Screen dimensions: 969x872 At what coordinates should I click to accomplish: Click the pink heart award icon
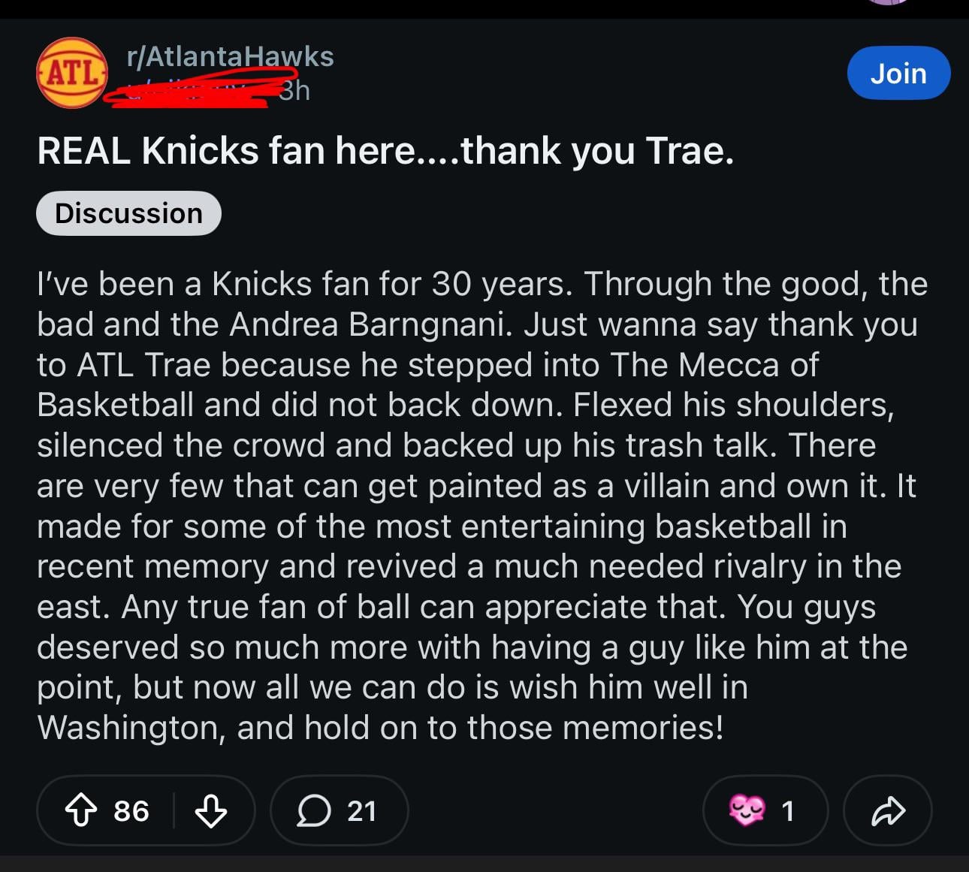(x=747, y=810)
